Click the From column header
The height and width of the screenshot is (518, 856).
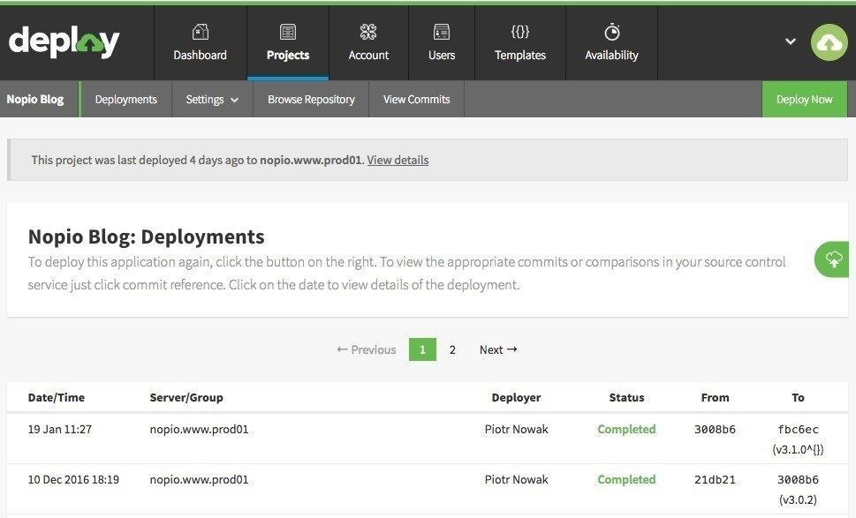tap(715, 397)
